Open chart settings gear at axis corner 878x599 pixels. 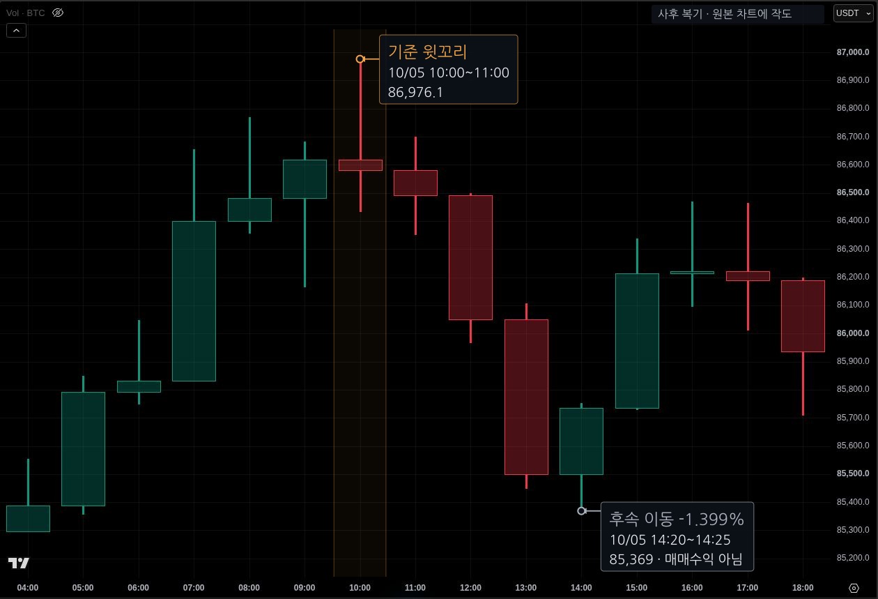click(854, 588)
